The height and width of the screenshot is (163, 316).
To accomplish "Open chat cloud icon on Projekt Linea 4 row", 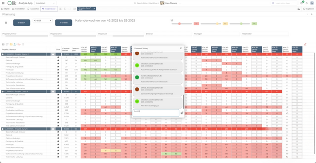I will [x=53, y=92].
